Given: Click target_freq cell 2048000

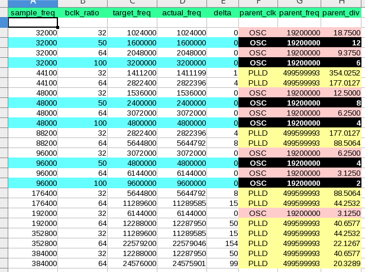Looking at the screenshot, I should tap(132, 53).
